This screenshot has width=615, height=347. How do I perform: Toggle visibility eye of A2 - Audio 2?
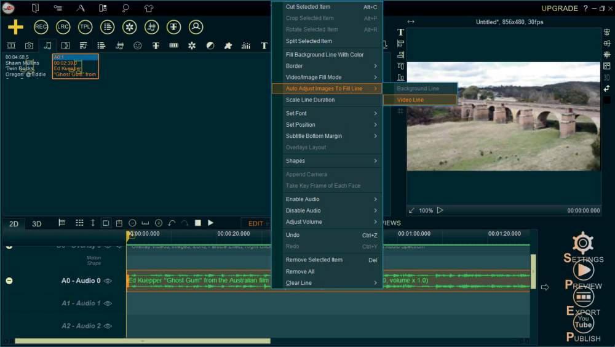point(108,326)
